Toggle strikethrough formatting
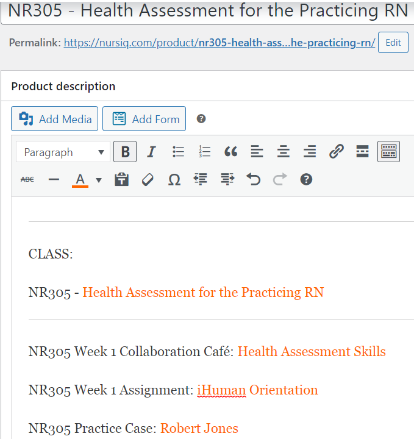 27,179
